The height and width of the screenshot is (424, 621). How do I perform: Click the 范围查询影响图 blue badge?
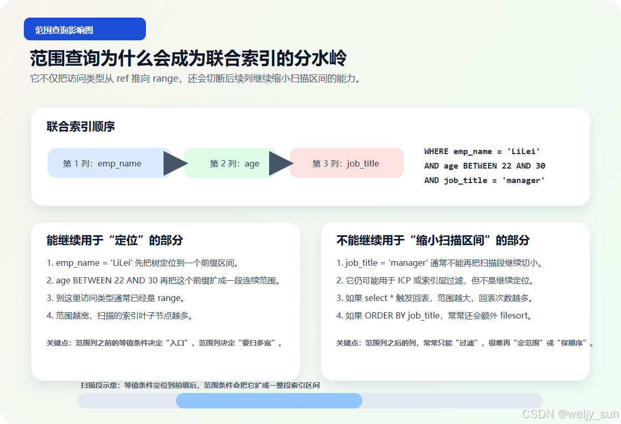pos(85,29)
